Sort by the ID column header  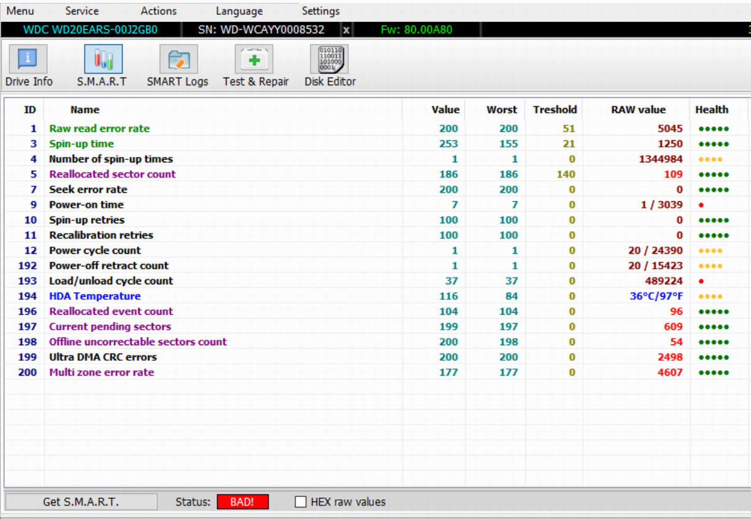[x=29, y=110]
